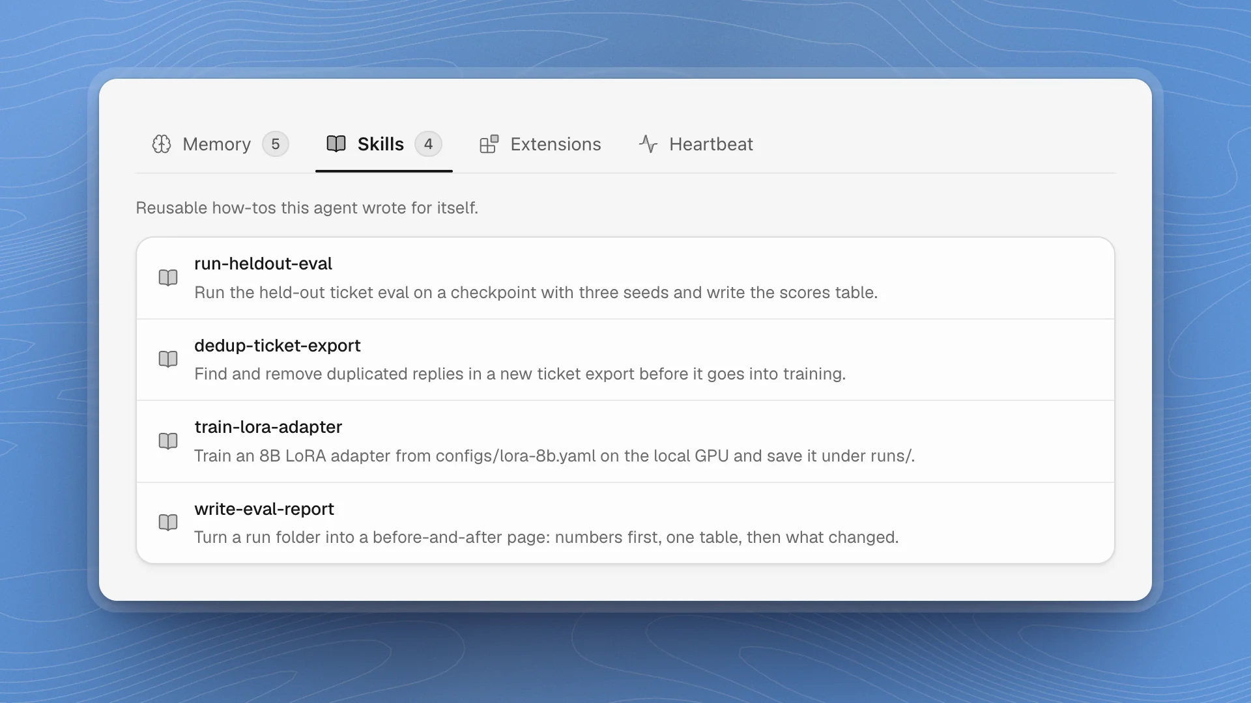
Task: Click the Skills count badge 4
Action: [428, 144]
